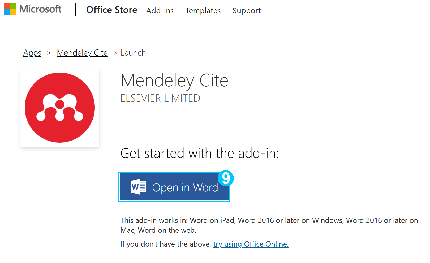Screen dimensions: 430x263
Task: Click the Microsoft four-color square logo
Action: click(x=10, y=9)
